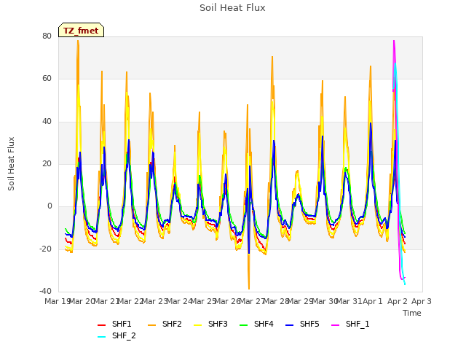Click the 80 y-axis tick label
This screenshot has height=350, width=466.
pyautogui.click(x=47, y=36)
